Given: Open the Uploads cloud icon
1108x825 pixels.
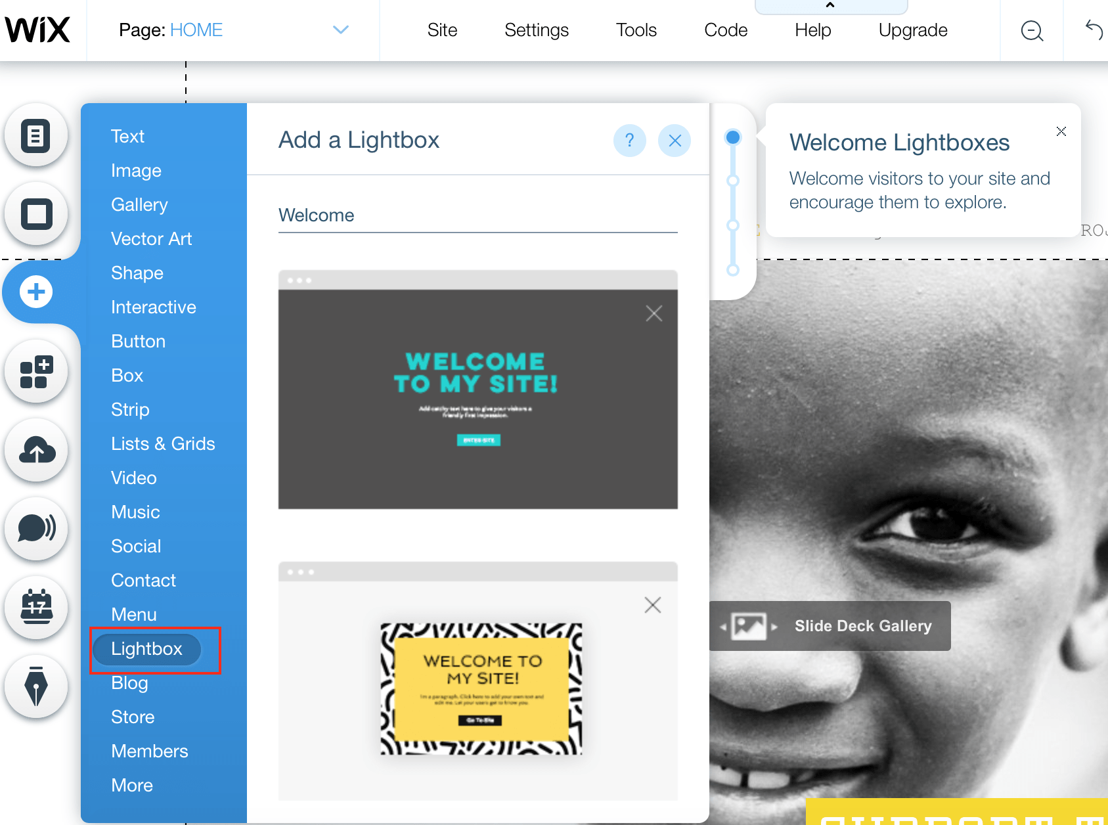Looking at the screenshot, I should [x=36, y=451].
